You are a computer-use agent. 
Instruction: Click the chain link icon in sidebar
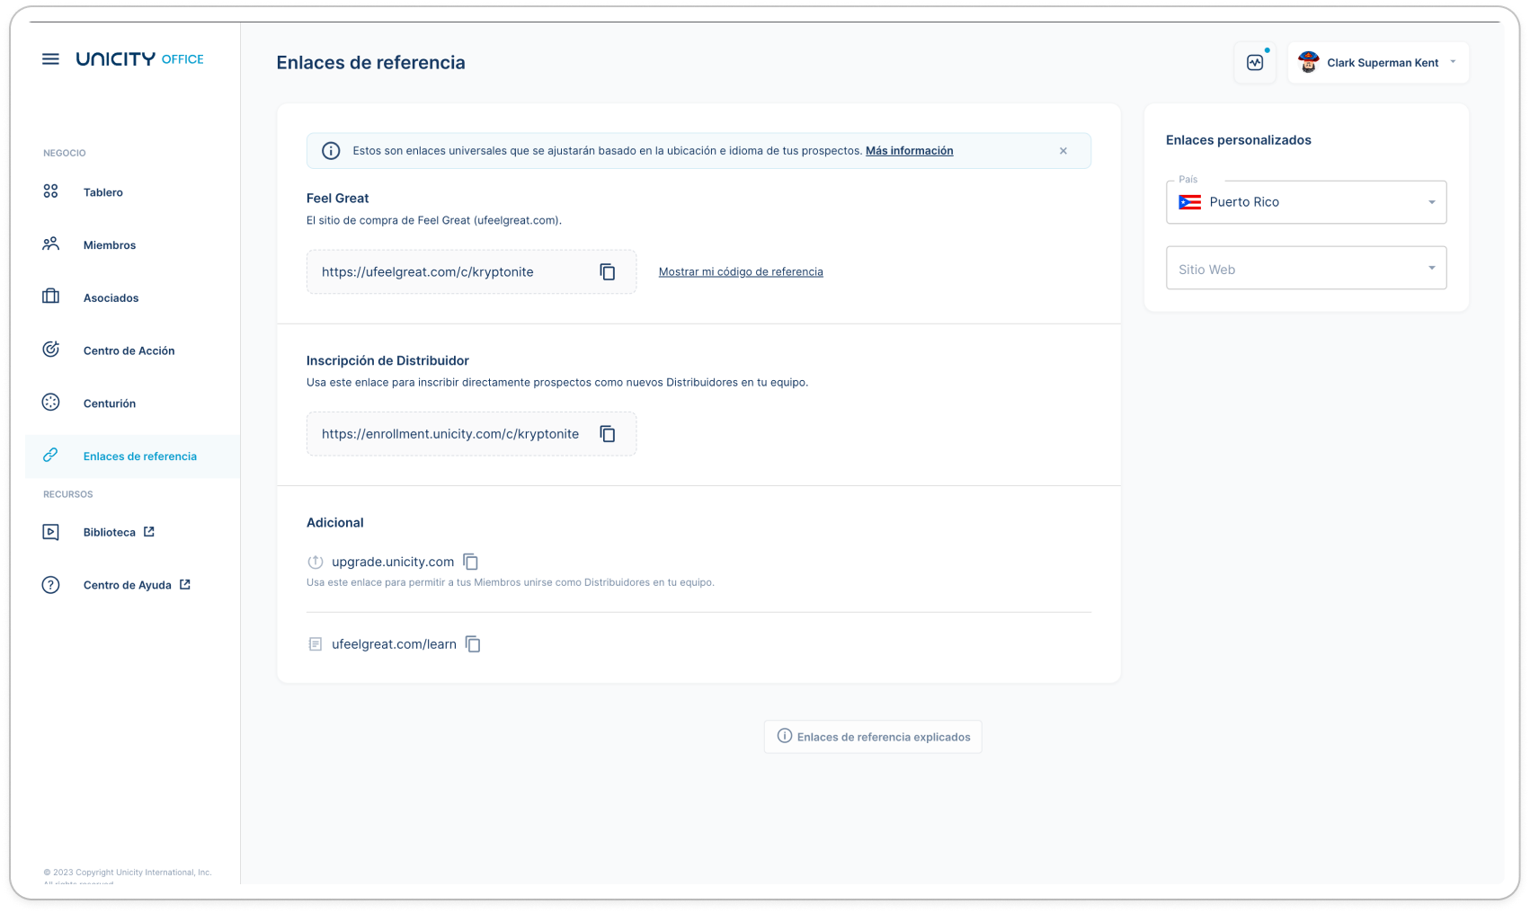point(50,456)
